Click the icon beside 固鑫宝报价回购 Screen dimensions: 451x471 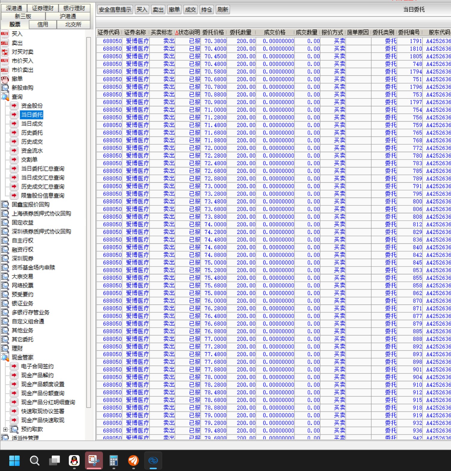(x=5, y=205)
